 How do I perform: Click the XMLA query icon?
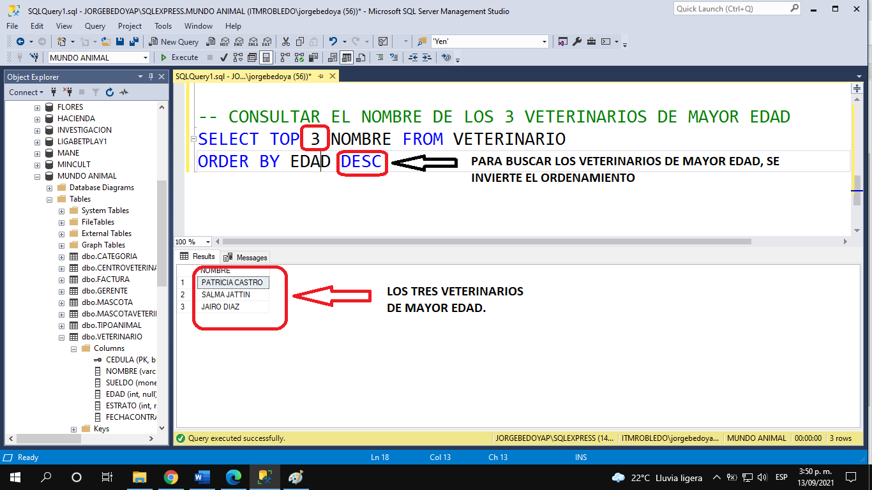tap(253, 41)
